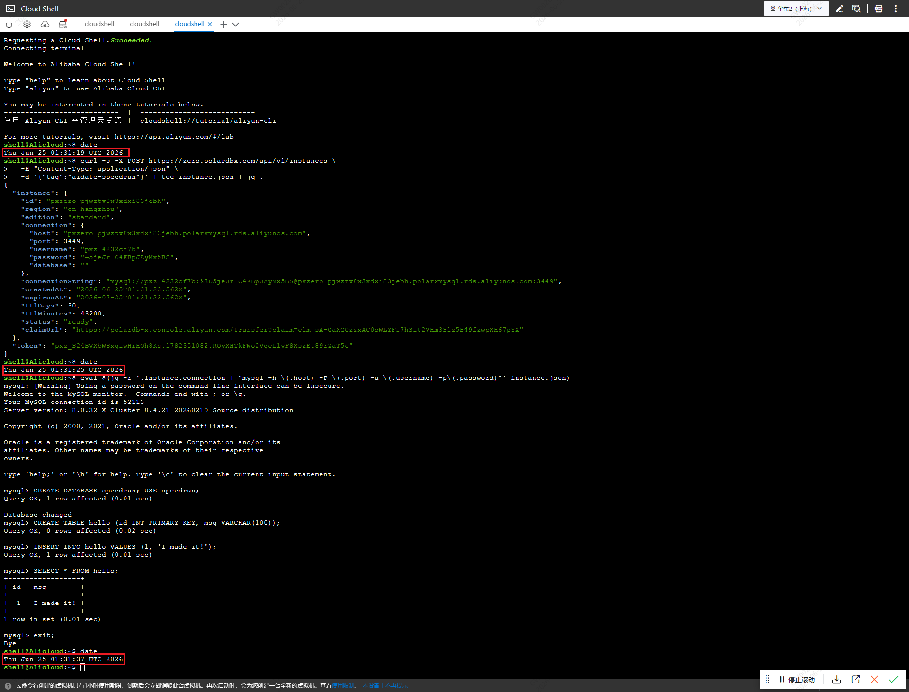Close the active cloudshell tab
The width and height of the screenshot is (909, 692).
coord(210,24)
